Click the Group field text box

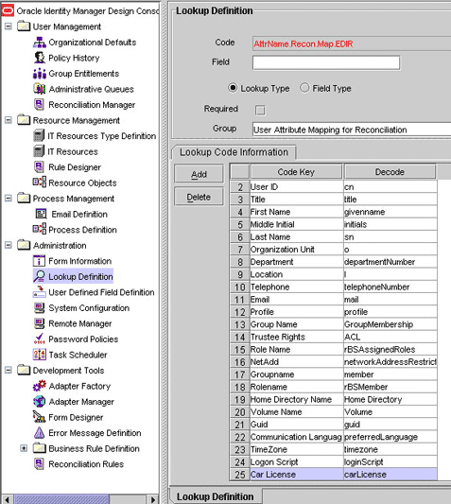point(352,130)
